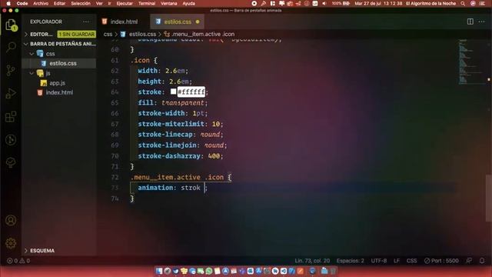
Task: Click the date and time in menu bar
Action: click(378, 3)
